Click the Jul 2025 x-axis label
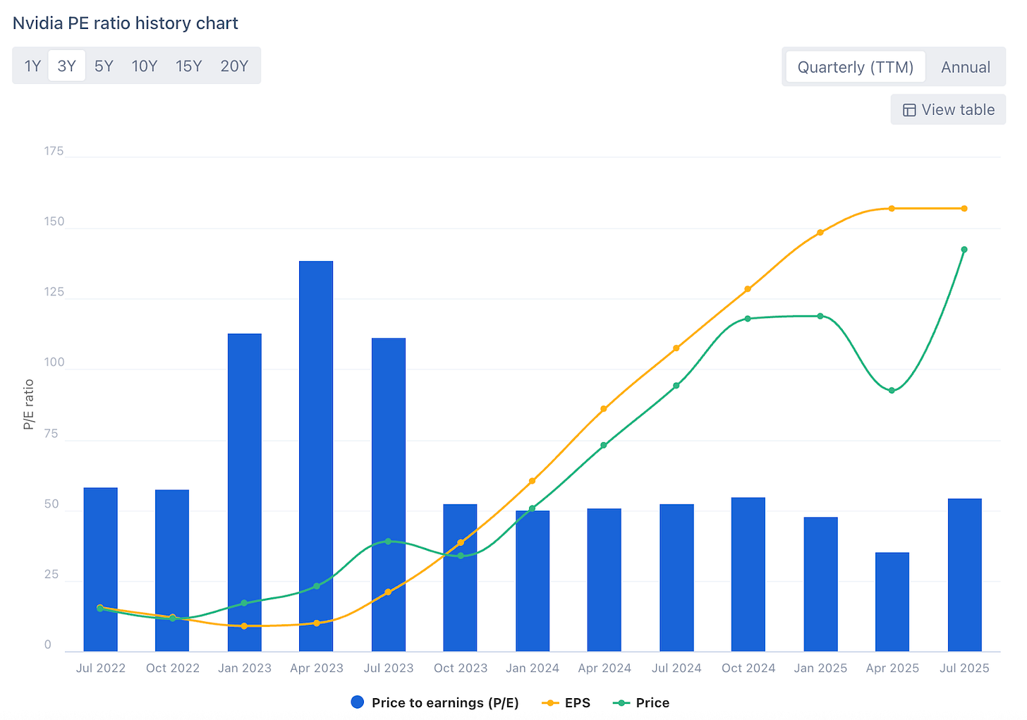This screenshot has height=720, width=1027. click(x=964, y=668)
